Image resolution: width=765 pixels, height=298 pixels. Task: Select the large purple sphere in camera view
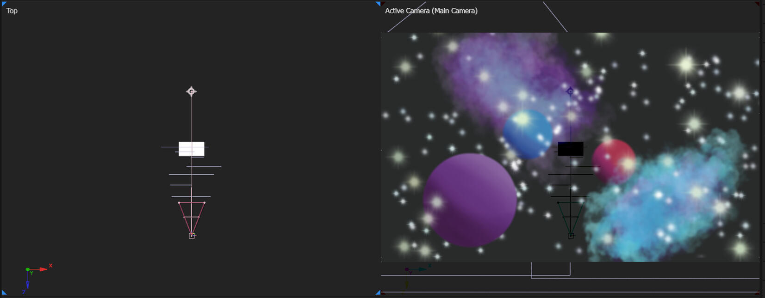[469, 200]
